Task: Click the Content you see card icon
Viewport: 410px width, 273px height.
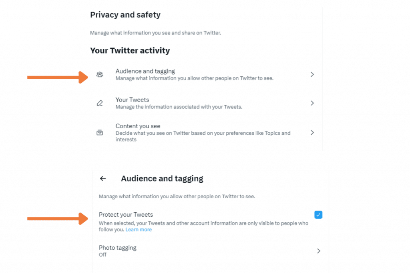Action: coord(100,133)
